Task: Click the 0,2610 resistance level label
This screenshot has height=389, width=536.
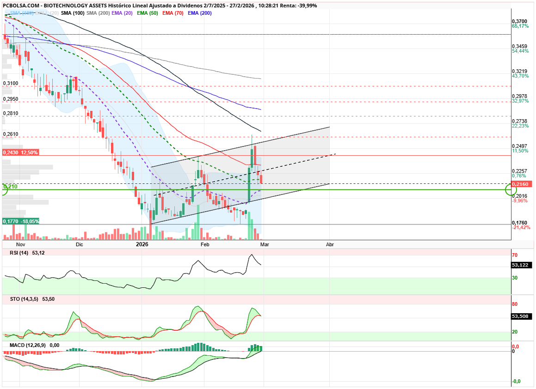Action: tap(11, 134)
